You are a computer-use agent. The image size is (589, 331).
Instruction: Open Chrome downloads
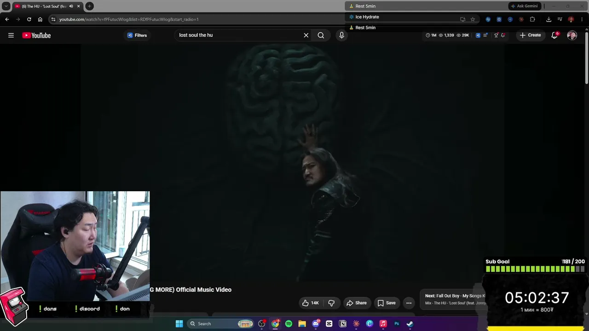[x=549, y=19]
